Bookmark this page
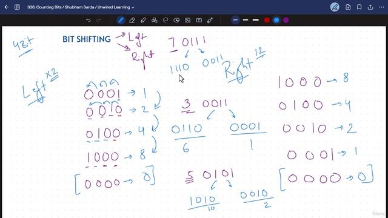The width and height of the screenshot is (388, 218). (x=359, y=7)
